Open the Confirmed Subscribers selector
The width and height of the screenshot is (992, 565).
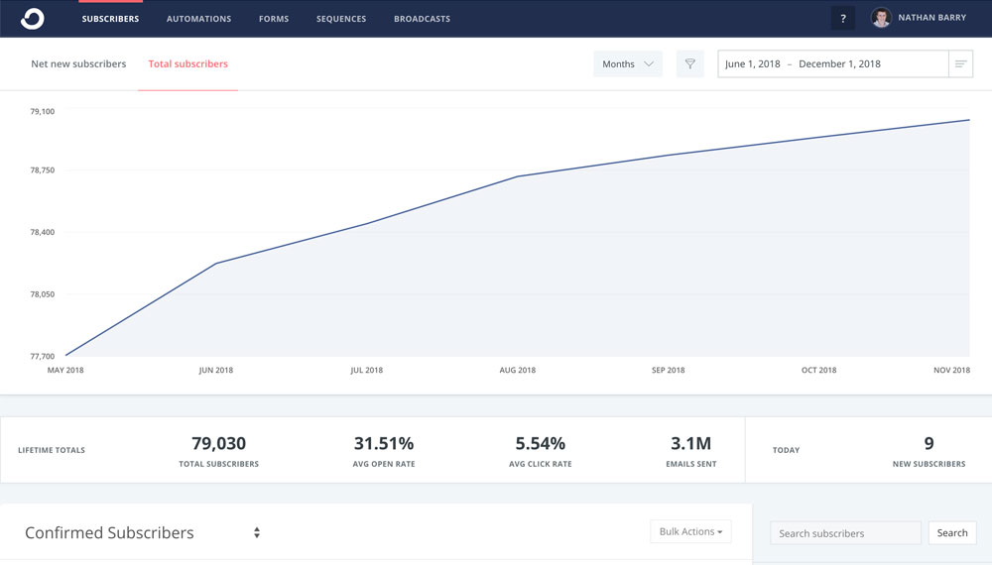tap(109, 533)
